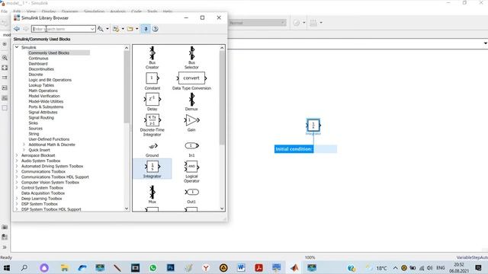The width and height of the screenshot is (488, 274).
Task: Click the new model icon in Library Browser
Action: tap(116, 29)
